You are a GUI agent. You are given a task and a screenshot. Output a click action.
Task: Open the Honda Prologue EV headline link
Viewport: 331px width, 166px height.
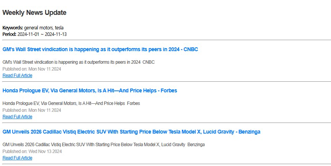(x=90, y=90)
